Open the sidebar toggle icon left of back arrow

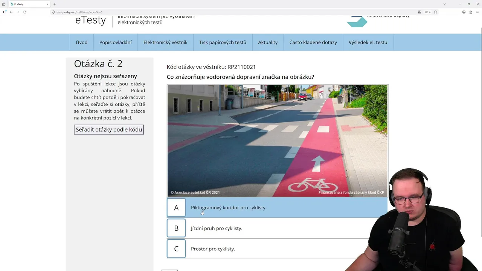(x=5, y=12)
